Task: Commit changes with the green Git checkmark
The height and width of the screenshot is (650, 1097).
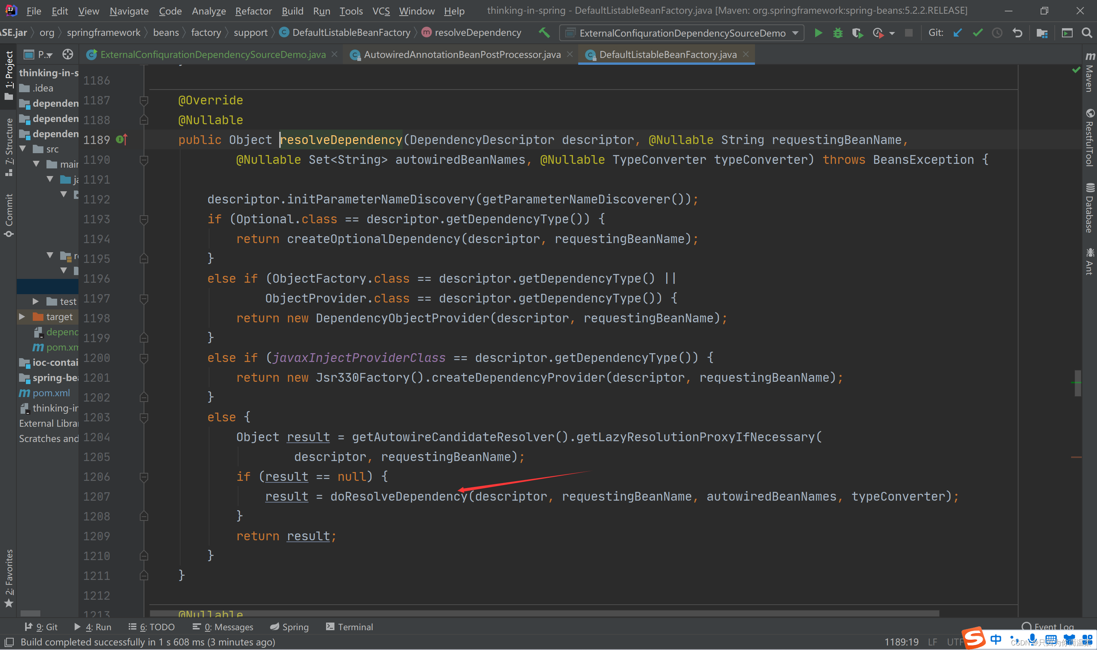Action: [977, 33]
